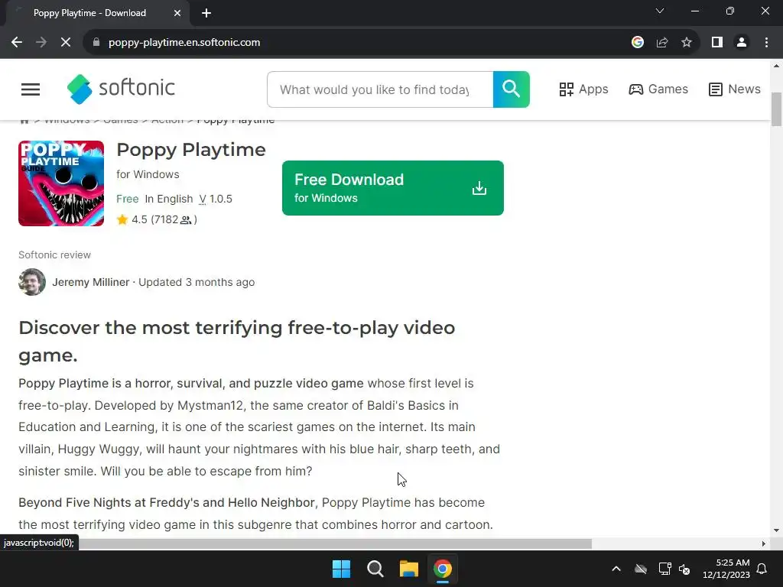Viewport: 783px width, 587px height.
Task: Open the Apps section
Action: pyautogui.click(x=583, y=89)
